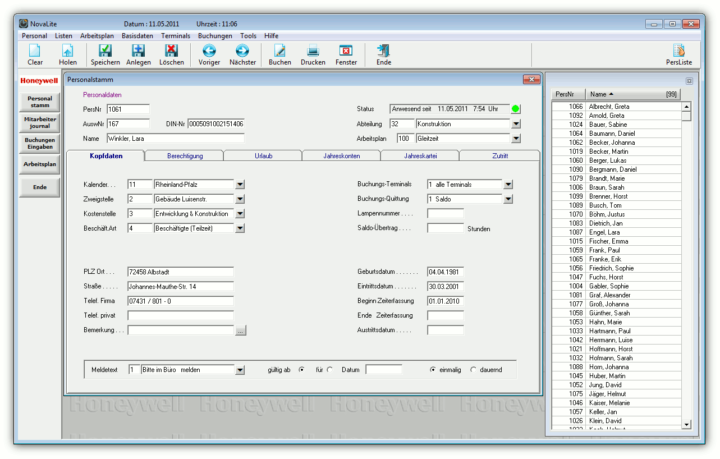
Task: Click the green status indicator light
Action: click(x=516, y=109)
